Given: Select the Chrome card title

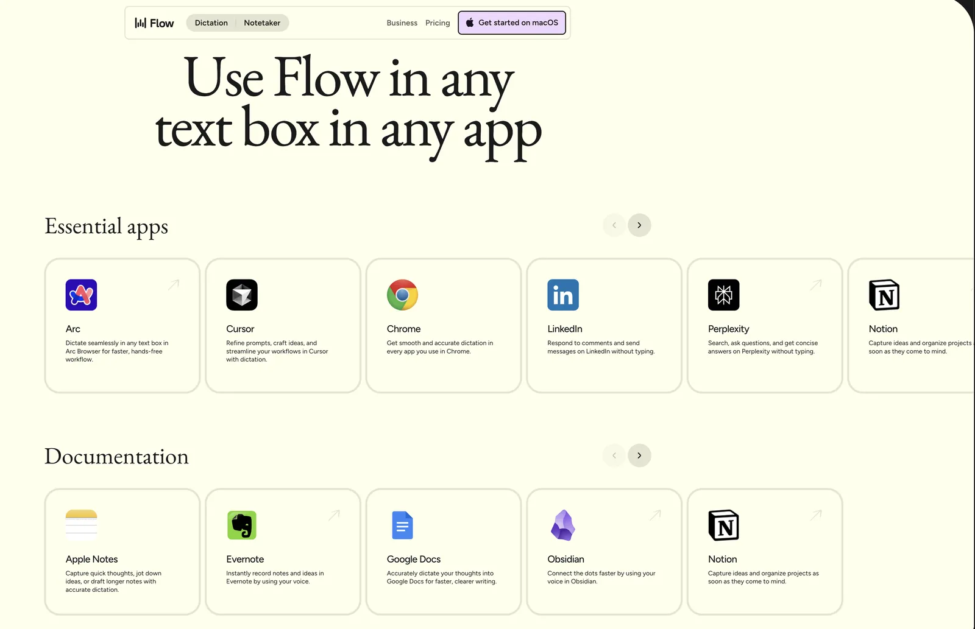Looking at the screenshot, I should [403, 329].
